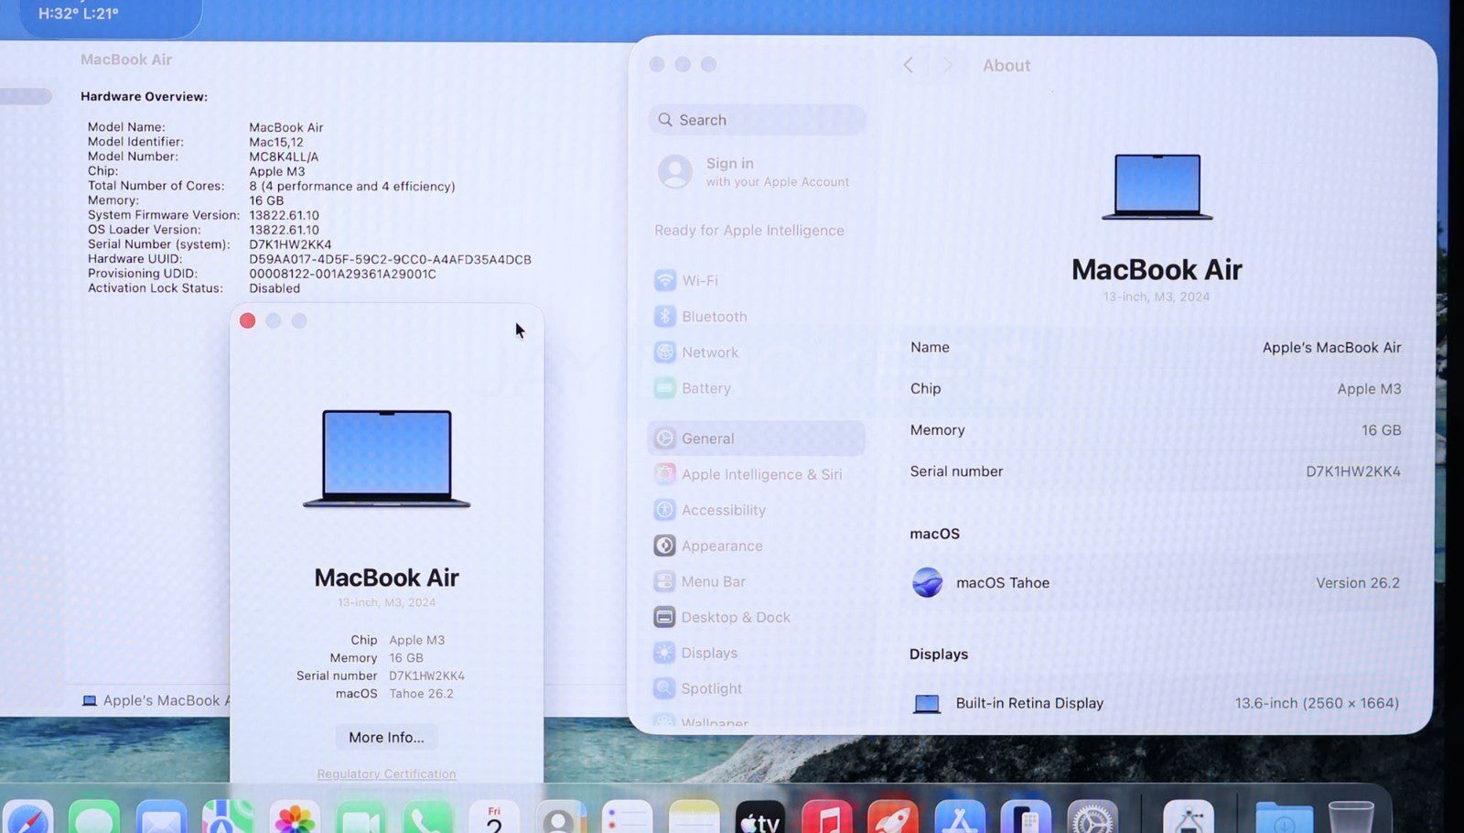The height and width of the screenshot is (833, 1464).
Task: Open Menu Bar settings
Action: click(712, 581)
